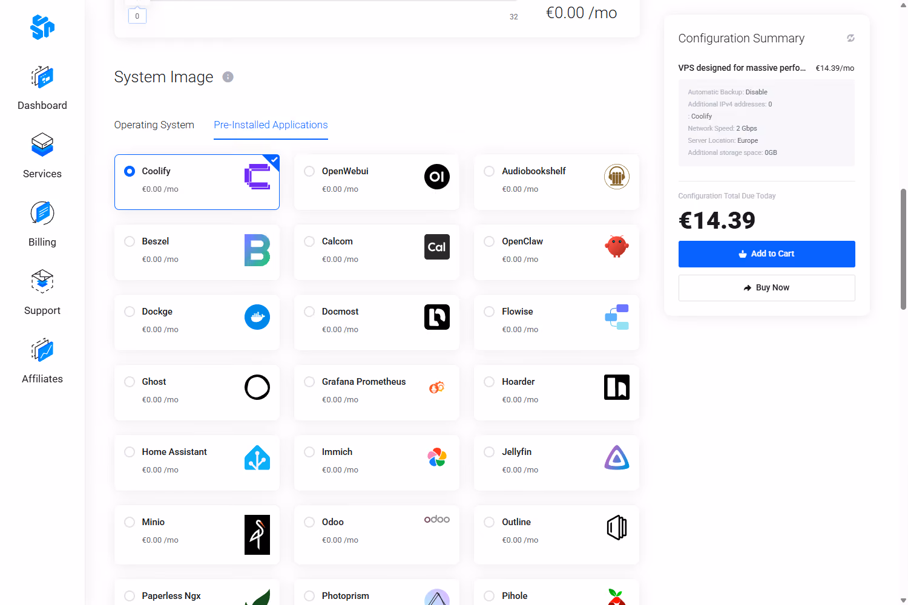
Task: Select the Odoo radio button
Action: pos(309,522)
